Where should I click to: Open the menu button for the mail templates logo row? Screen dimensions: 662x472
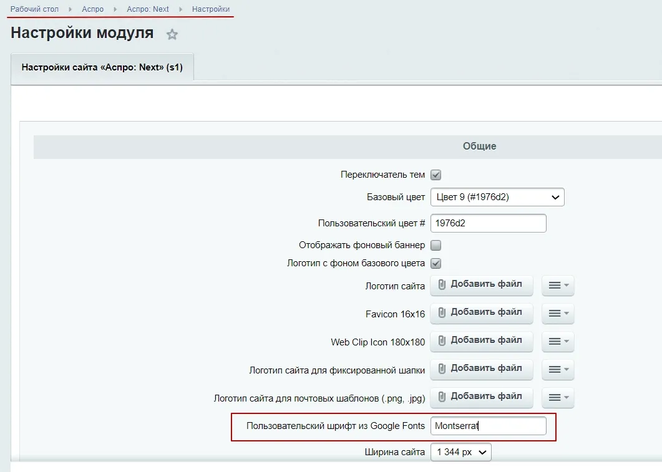[558, 397]
